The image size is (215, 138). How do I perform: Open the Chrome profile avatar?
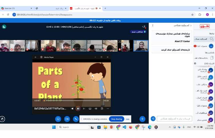207,15
